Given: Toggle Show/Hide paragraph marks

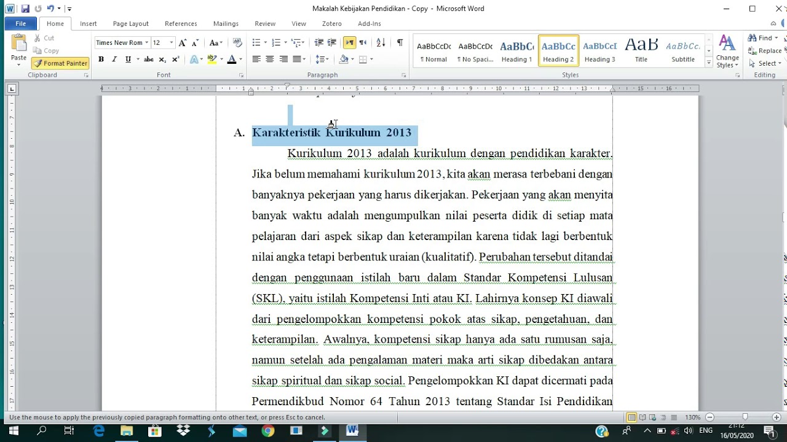Looking at the screenshot, I should coord(400,43).
